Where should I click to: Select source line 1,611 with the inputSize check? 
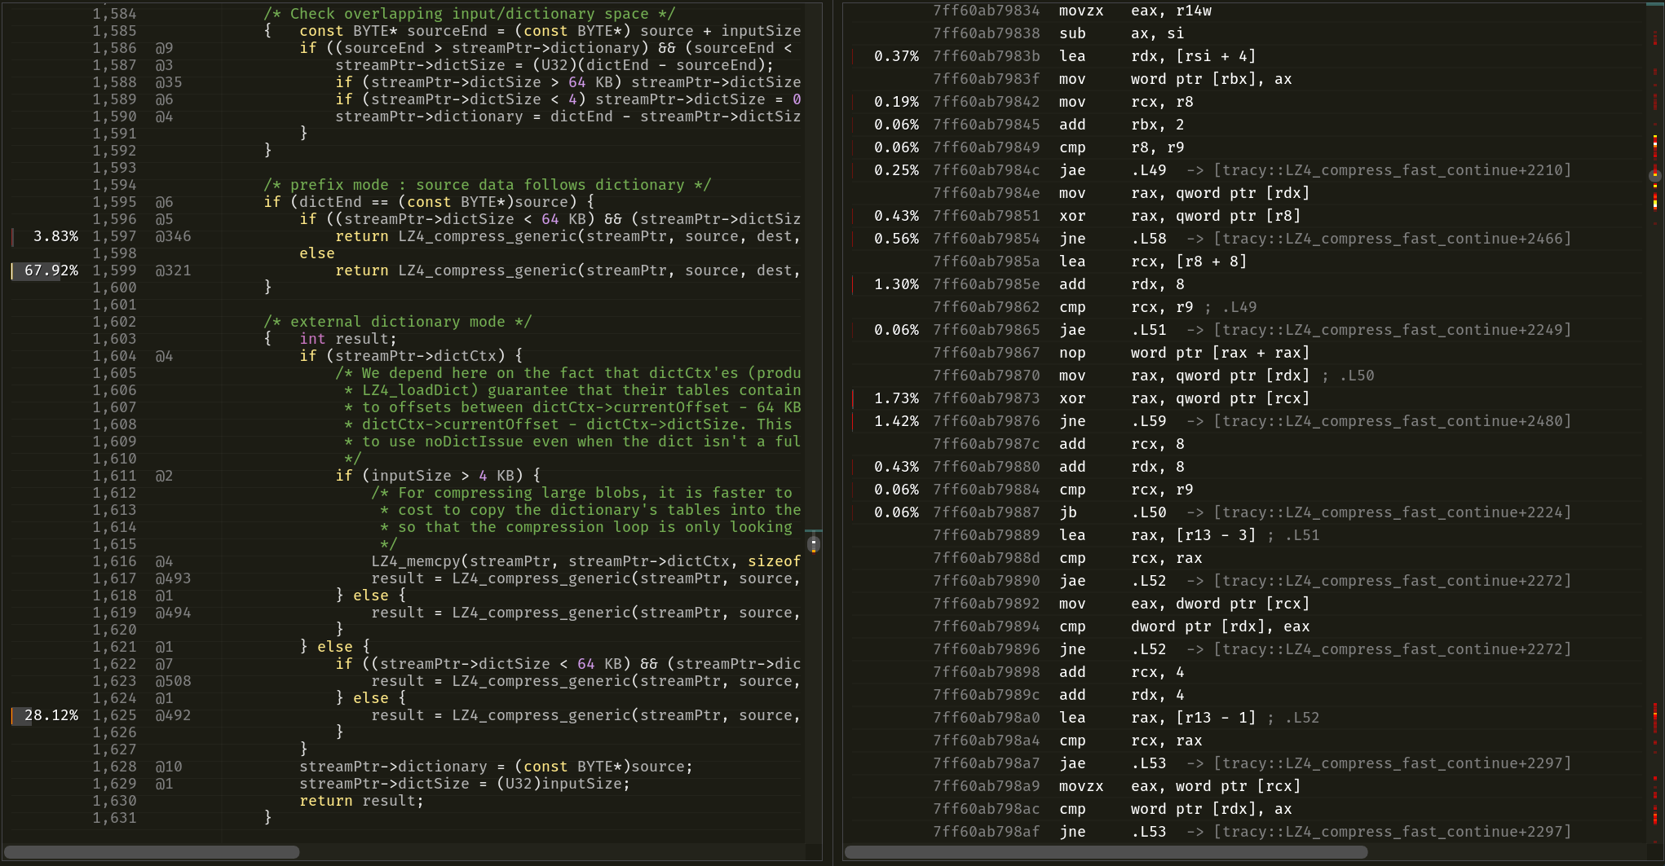click(440, 475)
